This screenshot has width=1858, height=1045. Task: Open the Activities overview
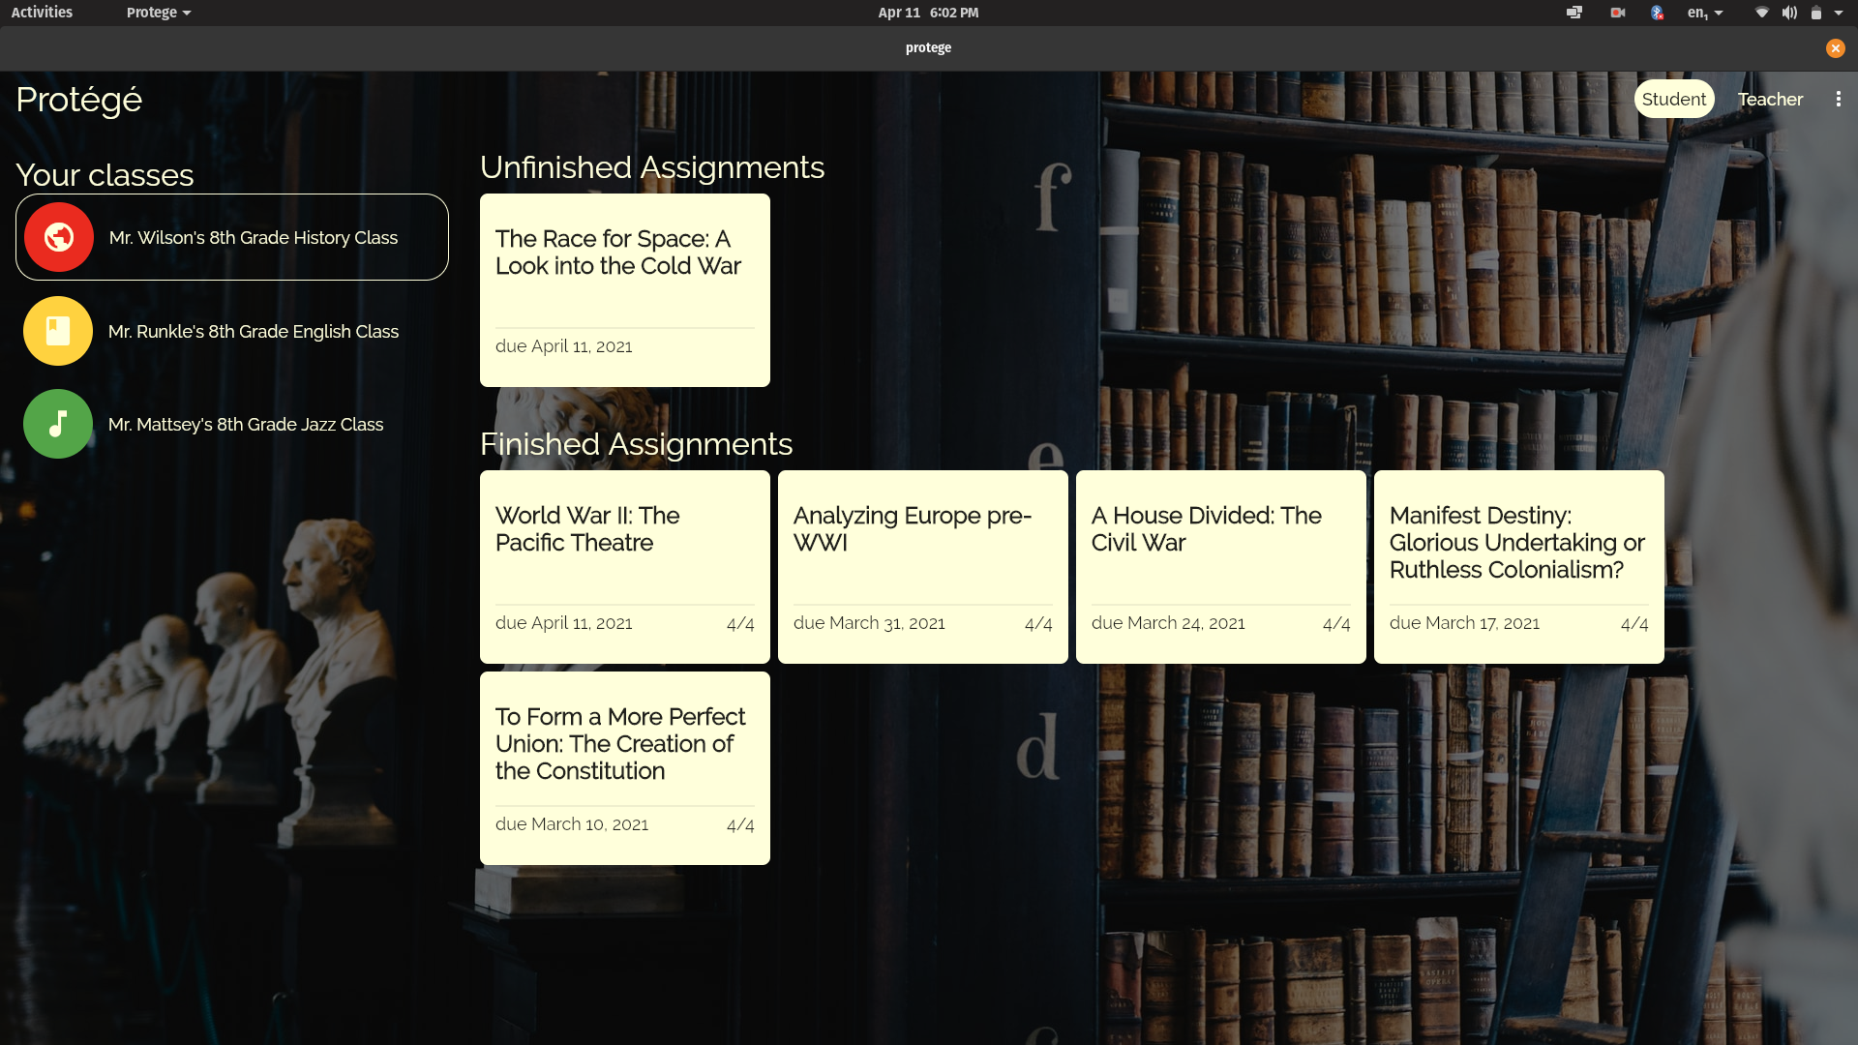tap(42, 13)
